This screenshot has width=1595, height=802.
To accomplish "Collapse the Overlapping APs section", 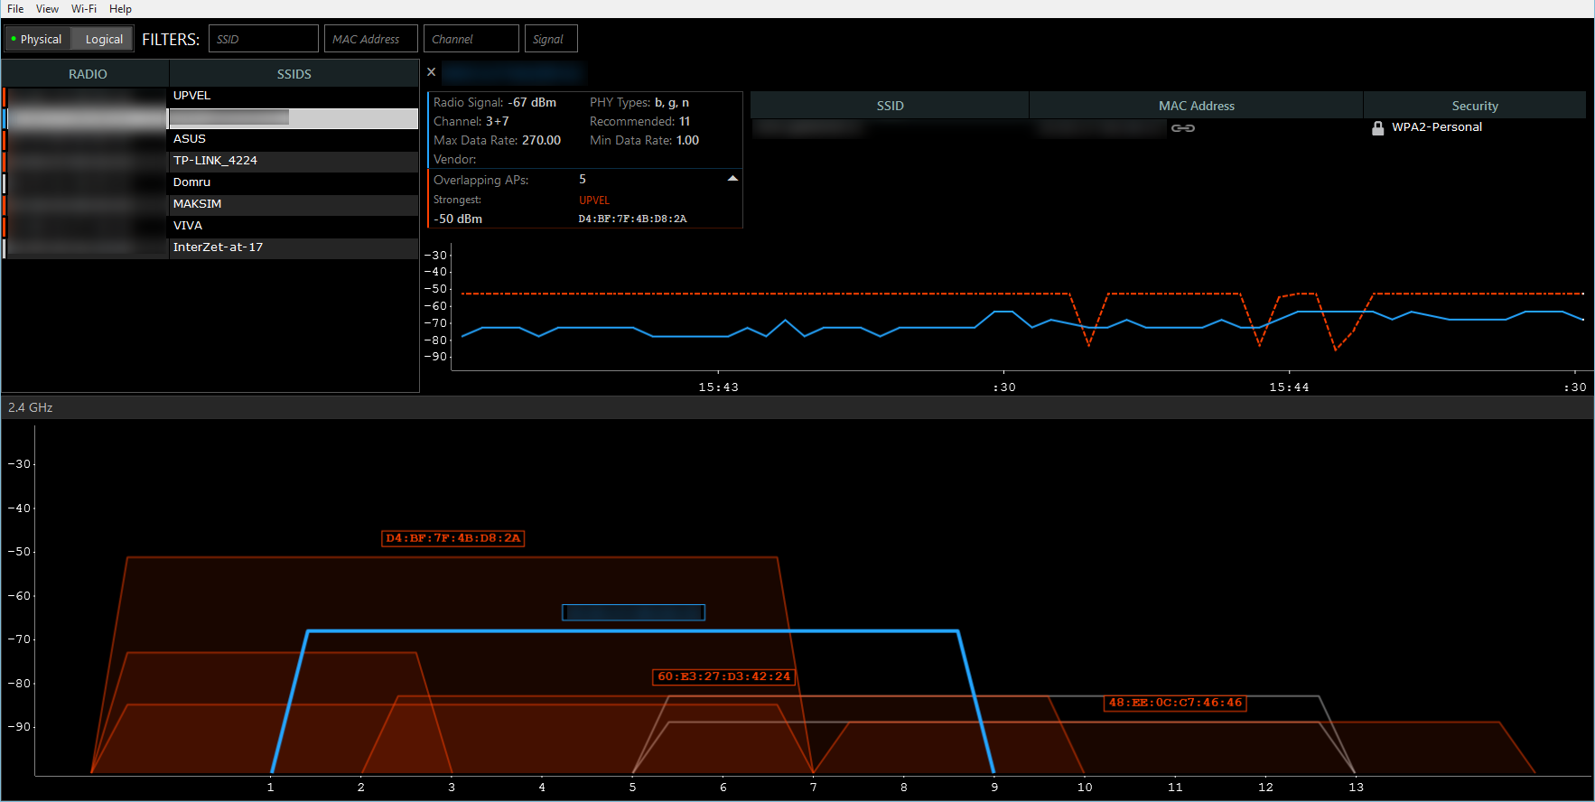I will (732, 179).
